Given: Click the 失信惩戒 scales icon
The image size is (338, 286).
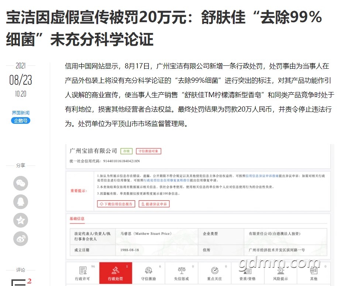Looking at the screenshot, I should [182, 270].
